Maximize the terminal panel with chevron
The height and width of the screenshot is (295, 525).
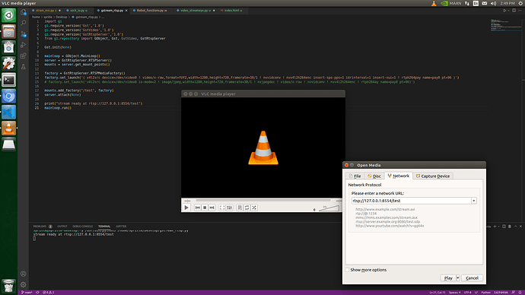click(x=516, y=227)
